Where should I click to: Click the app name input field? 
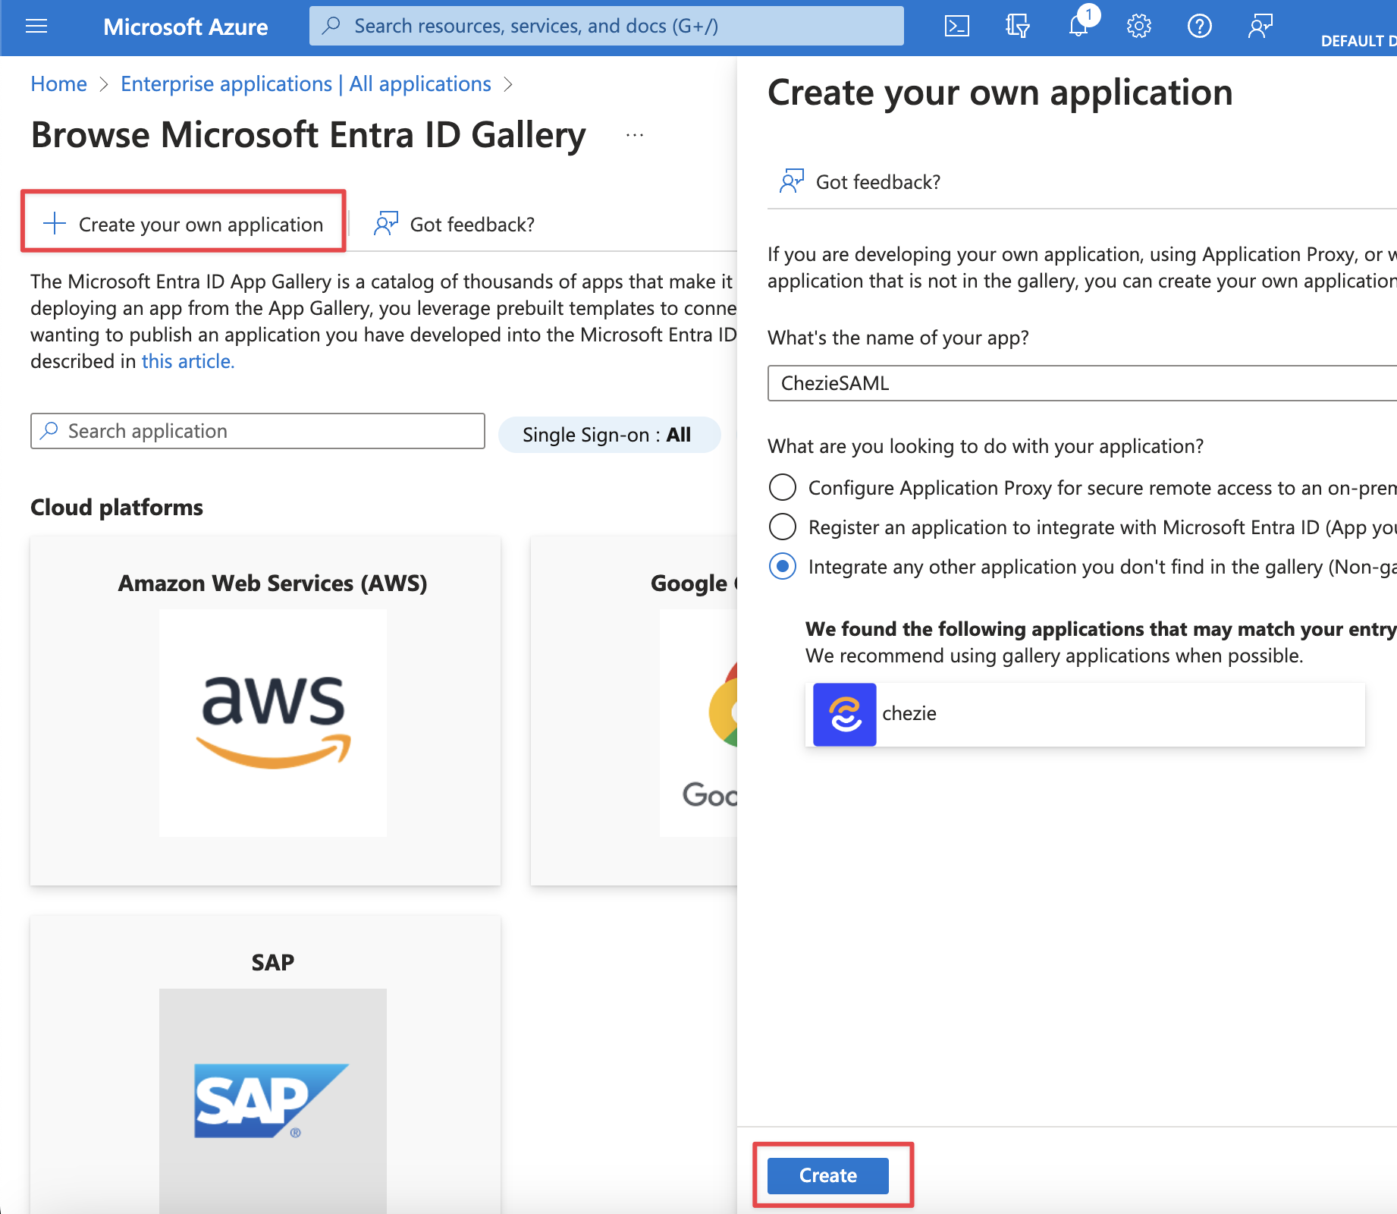point(1077,383)
